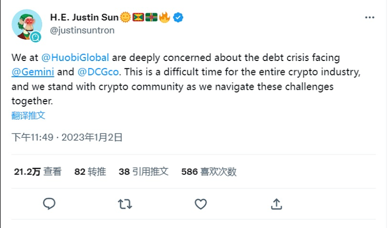This screenshot has height=228, width=389.
Task: Click the retweet arrows icon
Action: (125, 203)
